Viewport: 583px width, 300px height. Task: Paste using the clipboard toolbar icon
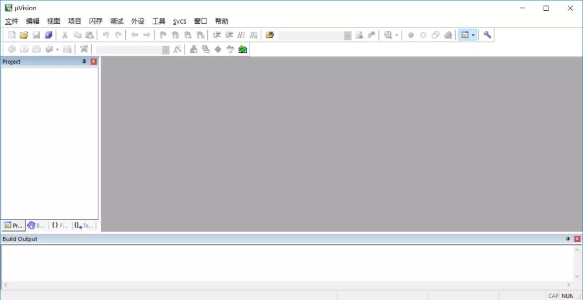point(89,35)
